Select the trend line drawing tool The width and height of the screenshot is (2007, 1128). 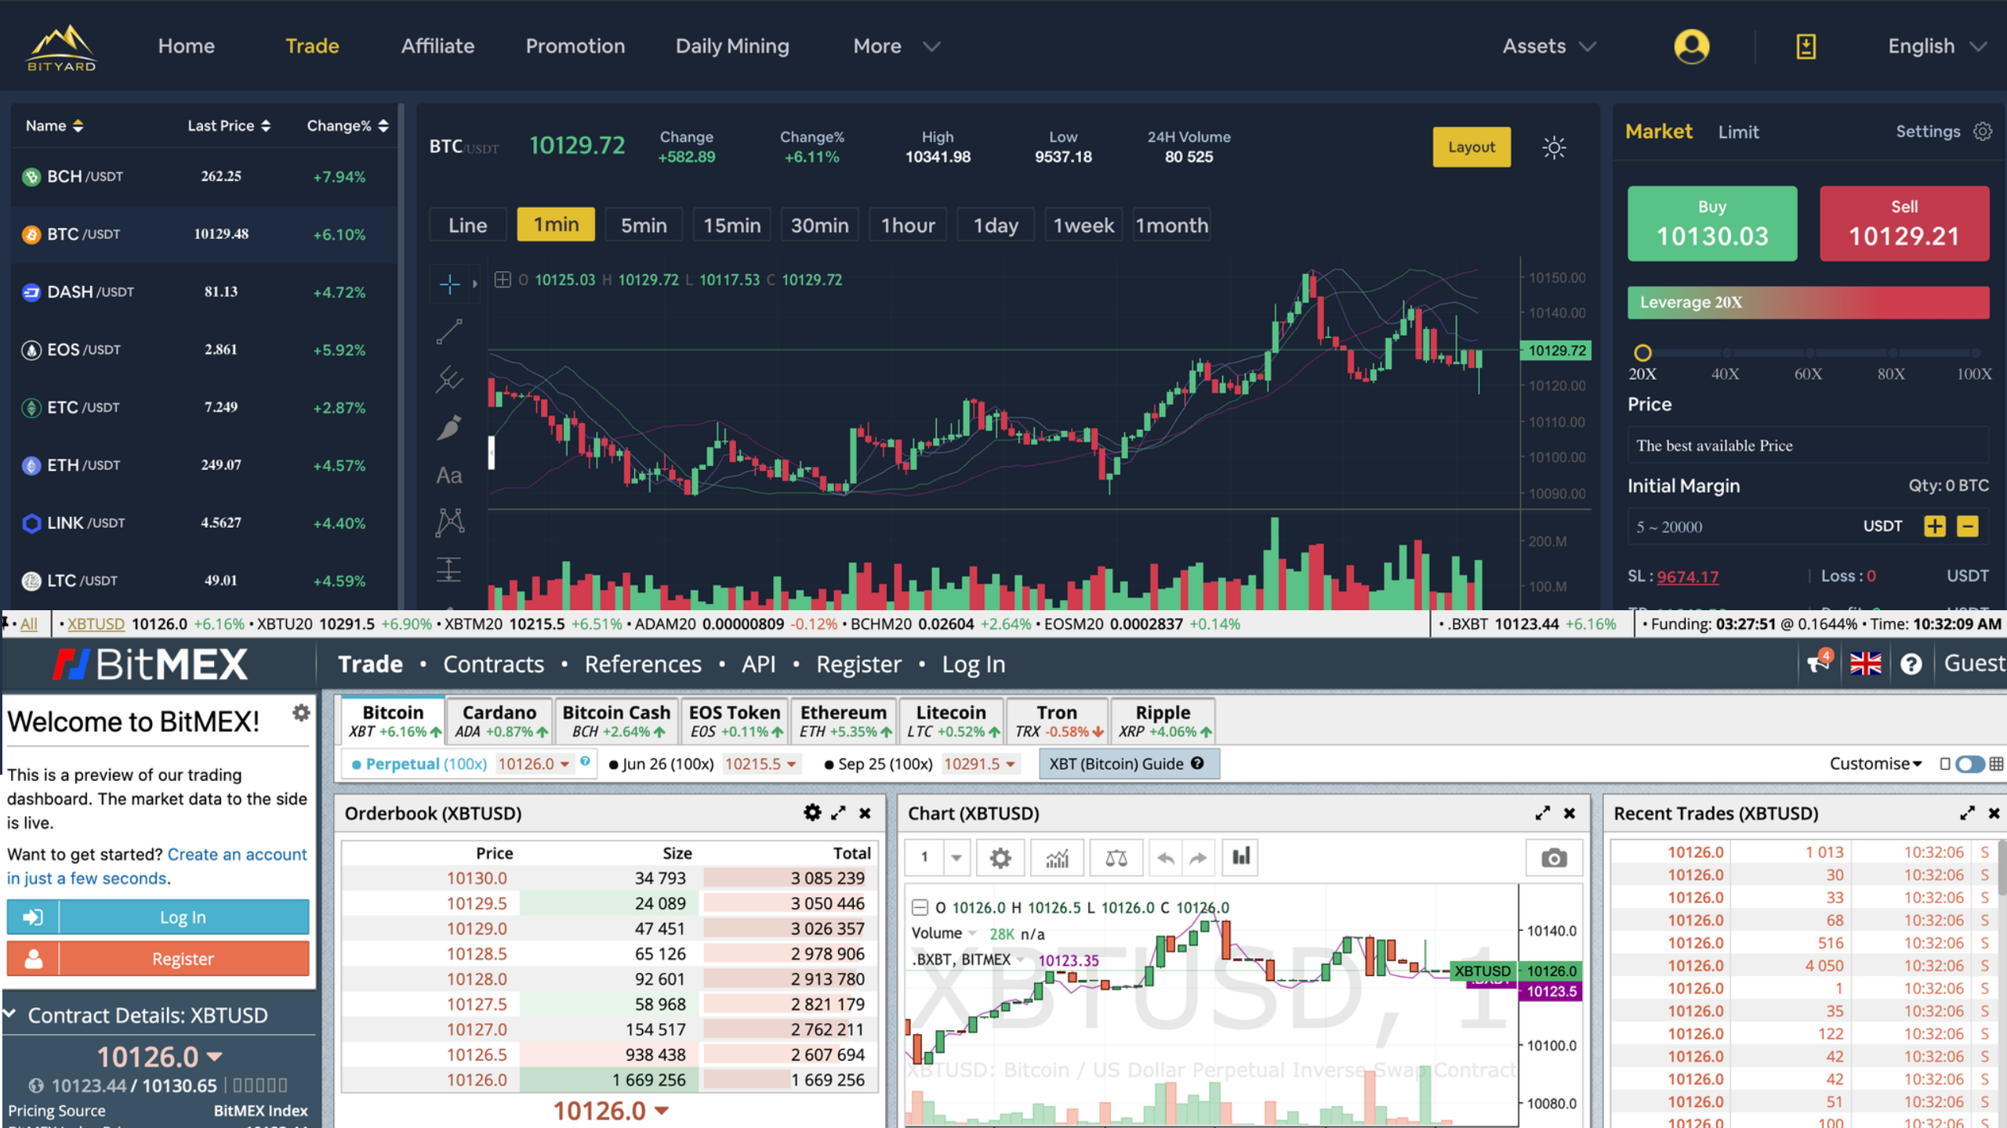tap(449, 332)
